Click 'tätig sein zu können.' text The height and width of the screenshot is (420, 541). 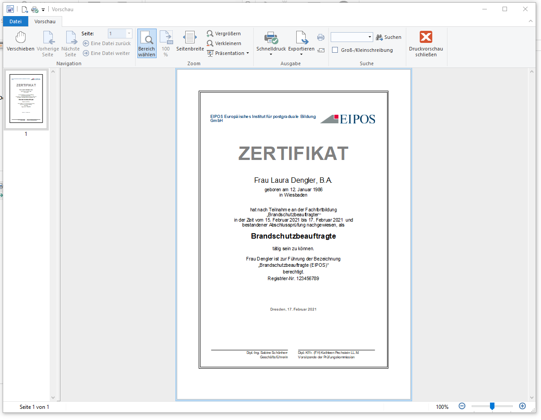tap(293, 248)
